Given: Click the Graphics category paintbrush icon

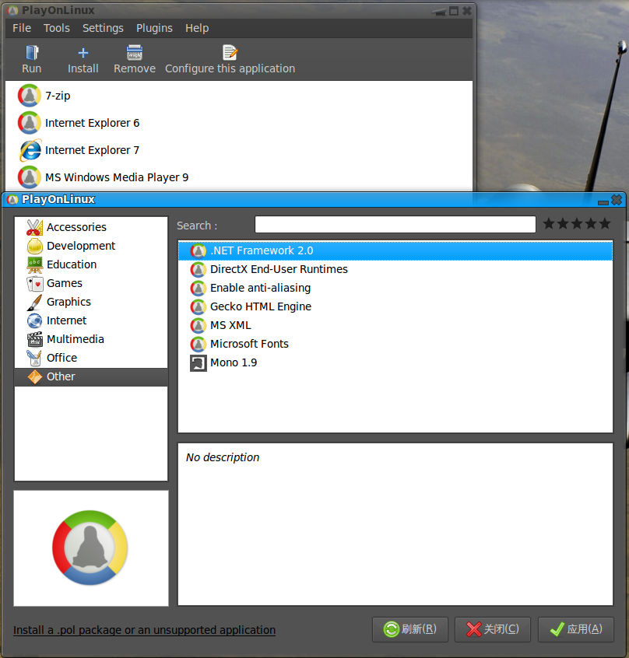Looking at the screenshot, I should [x=34, y=302].
